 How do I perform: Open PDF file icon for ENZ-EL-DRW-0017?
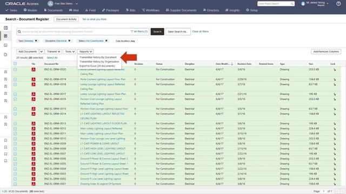point(34,94)
